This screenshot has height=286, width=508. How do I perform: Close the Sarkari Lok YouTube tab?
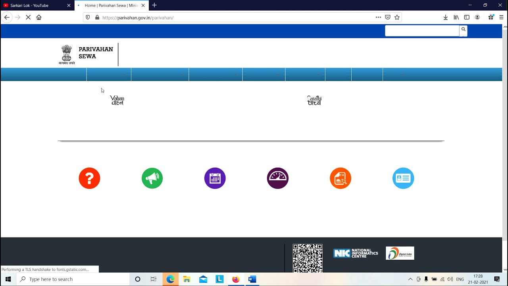[x=69, y=6]
